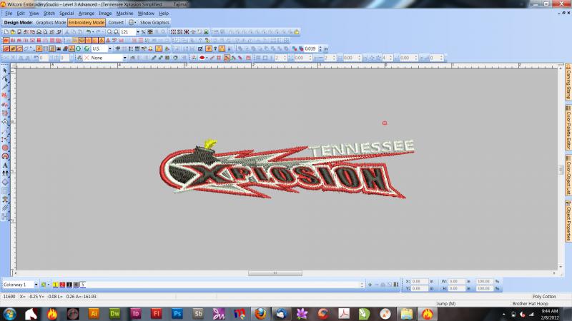Select red color swatch 2
The image size is (572, 321).
point(62,285)
